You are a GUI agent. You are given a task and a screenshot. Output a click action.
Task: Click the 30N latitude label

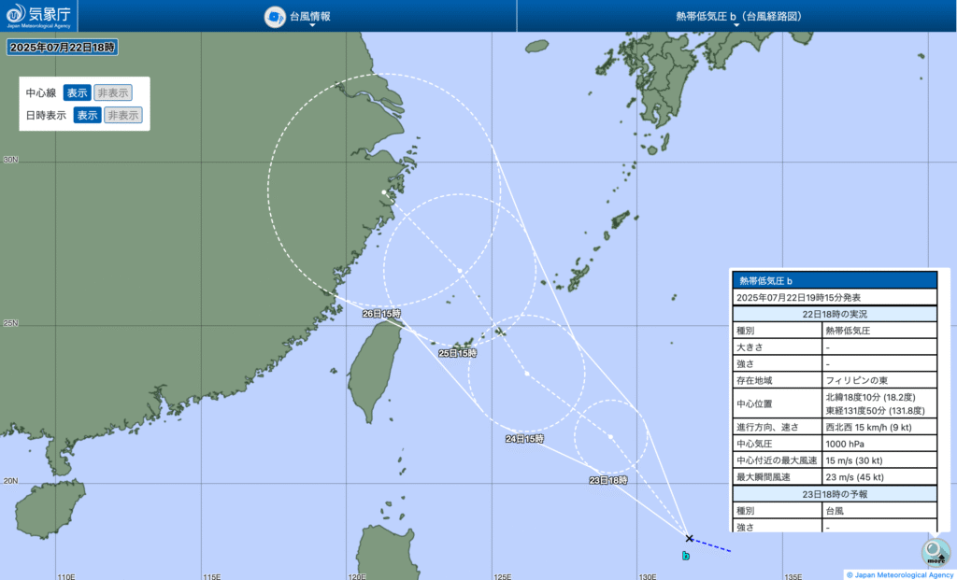tap(11, 160)
